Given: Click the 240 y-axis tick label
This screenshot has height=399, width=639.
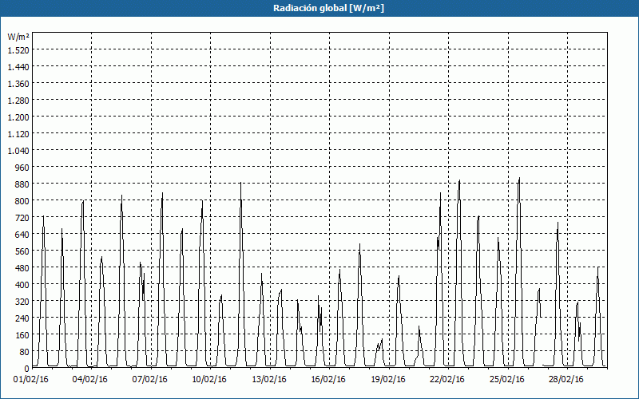Looking at the screenshot, I should [x=21, y=318].
